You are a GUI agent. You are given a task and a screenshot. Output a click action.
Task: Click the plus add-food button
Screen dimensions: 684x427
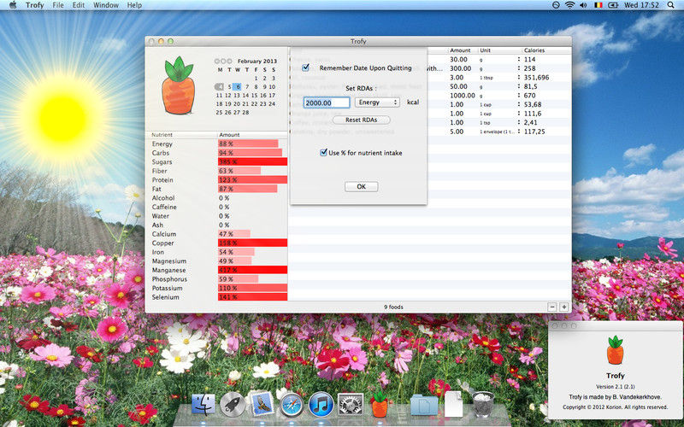click(x=564, y=307)
